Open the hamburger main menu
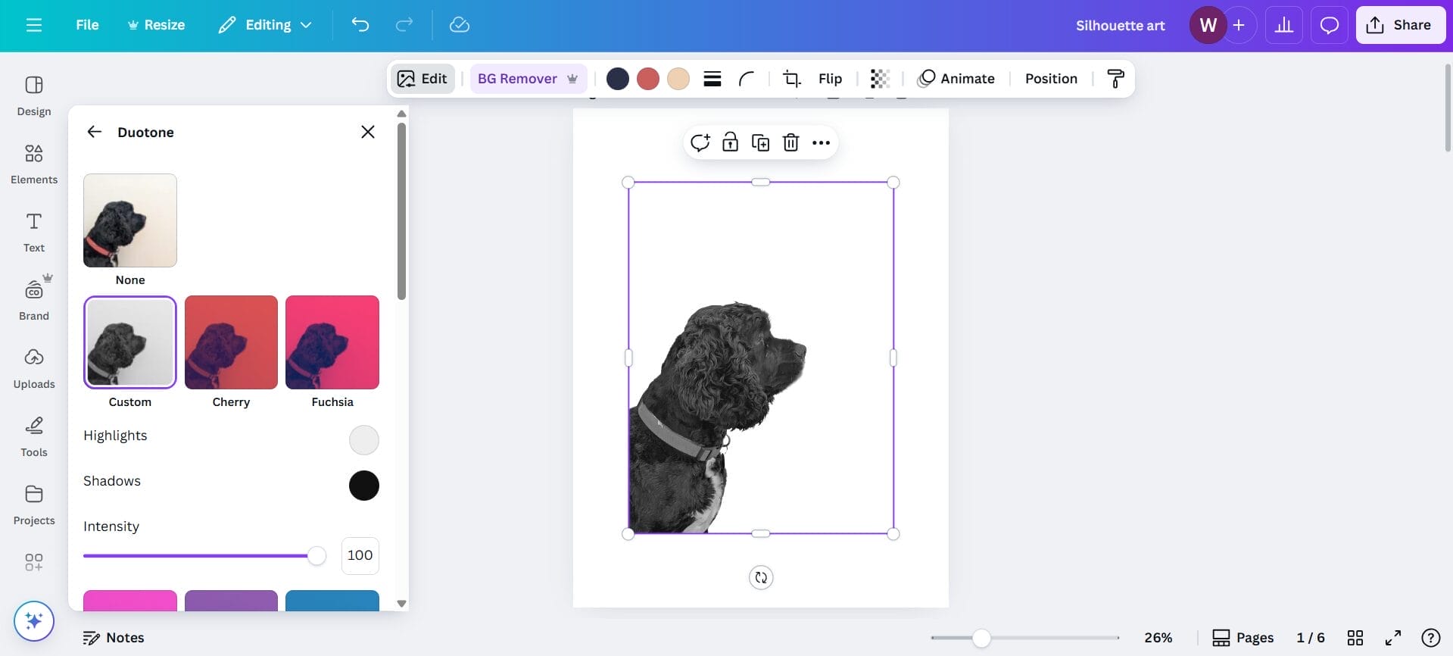Viewport: 1453px width, 656px height. [x=34, y=25]
